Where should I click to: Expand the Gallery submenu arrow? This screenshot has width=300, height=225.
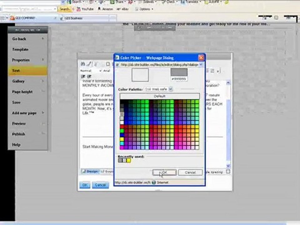pyautogui.click(x=43, y=81)
